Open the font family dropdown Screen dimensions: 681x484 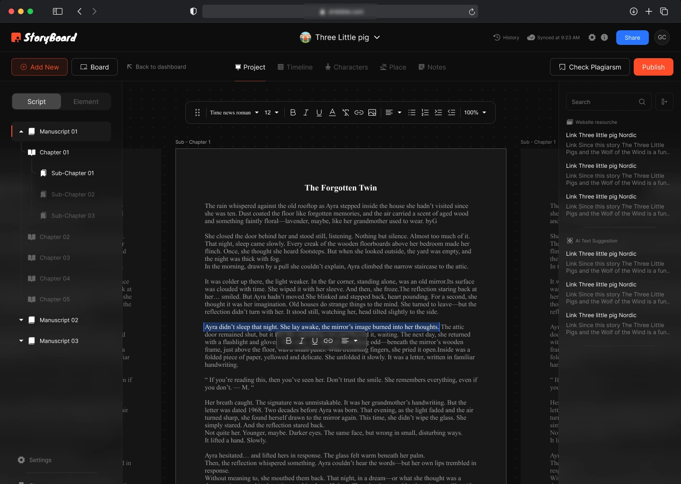click(235, 112)
